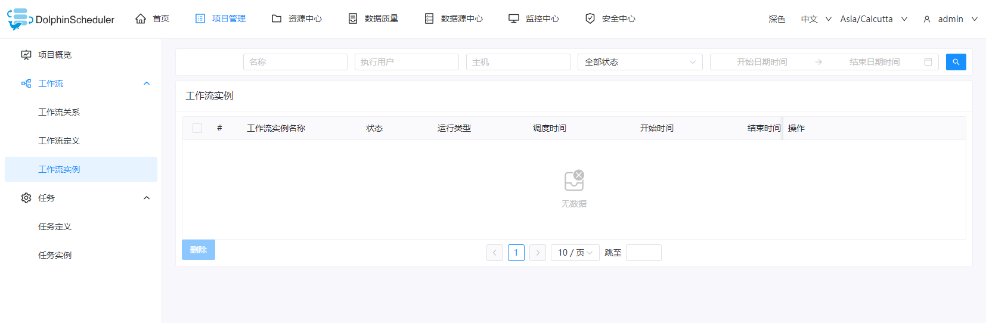Click the datasource center server icon
The height and width of the screenshot is (323, 986).
pyautogui.click(x=429, y=18)
